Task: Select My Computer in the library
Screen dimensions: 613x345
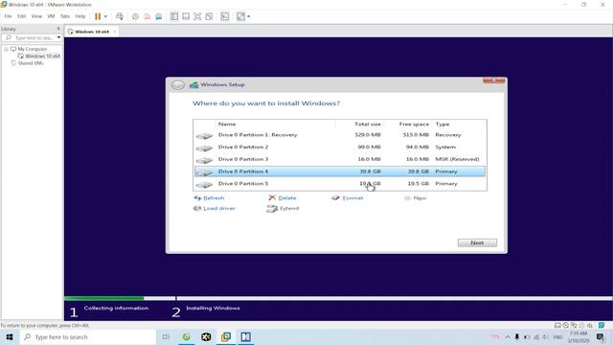Action: (32, 49)
